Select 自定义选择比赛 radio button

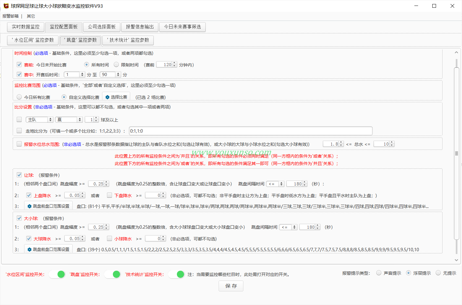[x=64, y=97]
